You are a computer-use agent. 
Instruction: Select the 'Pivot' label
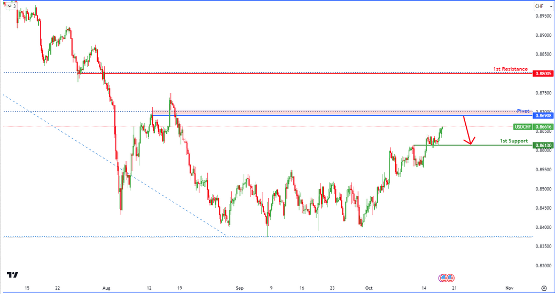[x=522, y=111]
